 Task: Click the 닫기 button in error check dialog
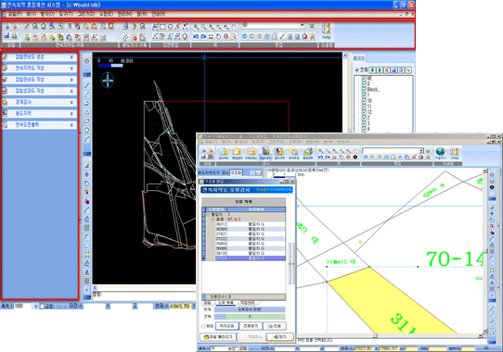pos(280,337)
